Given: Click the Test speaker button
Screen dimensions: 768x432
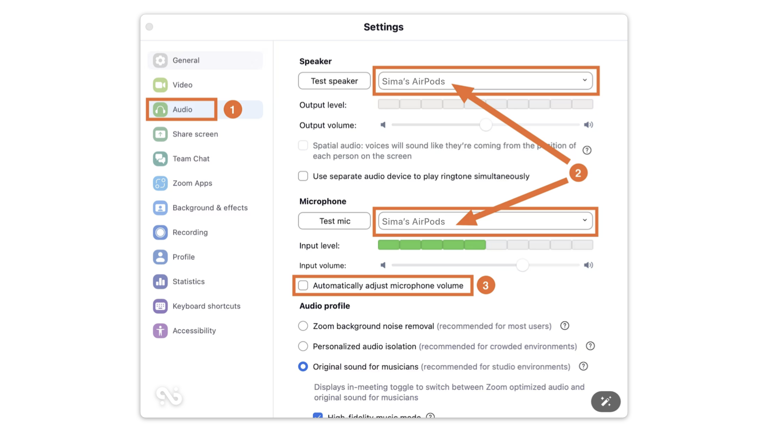Looking at the screenshot, I should [x=334, y=81].
